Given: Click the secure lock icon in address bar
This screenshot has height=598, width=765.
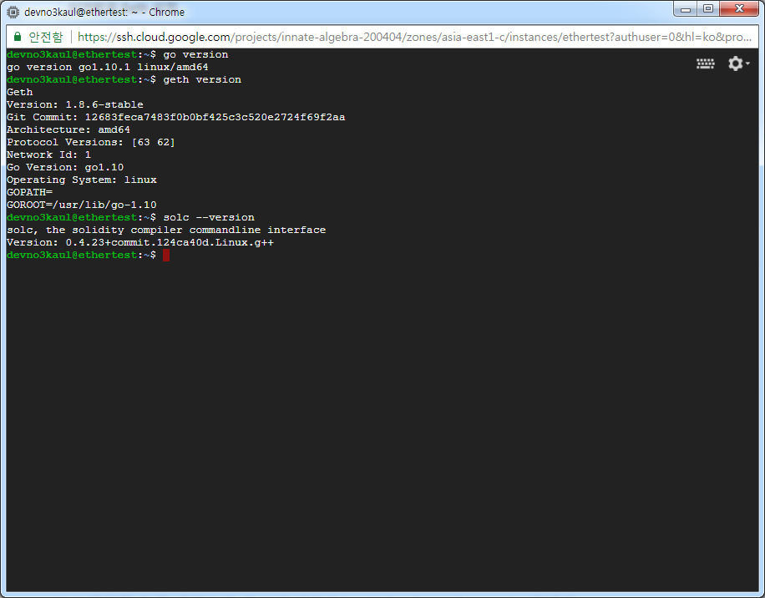Looking at the screenshot, I should click(x=18, y=37).
